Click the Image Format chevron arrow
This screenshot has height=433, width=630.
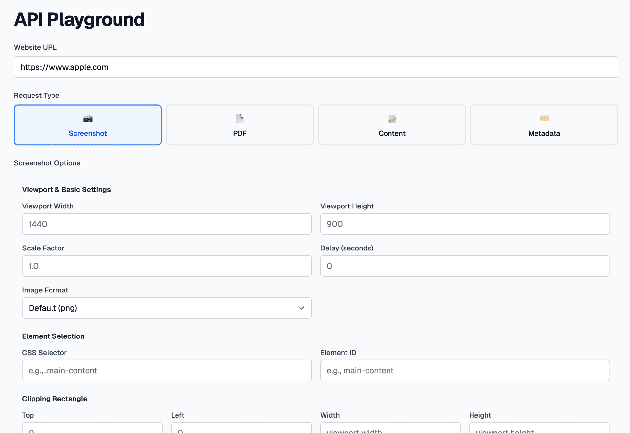[x=301, y=308]
